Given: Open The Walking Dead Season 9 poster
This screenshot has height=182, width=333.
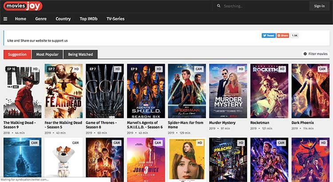Looking at the screenshot, I should coord(22,91).
